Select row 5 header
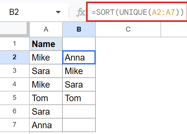This screenshot has width=187, height=134. pos(15,98)
